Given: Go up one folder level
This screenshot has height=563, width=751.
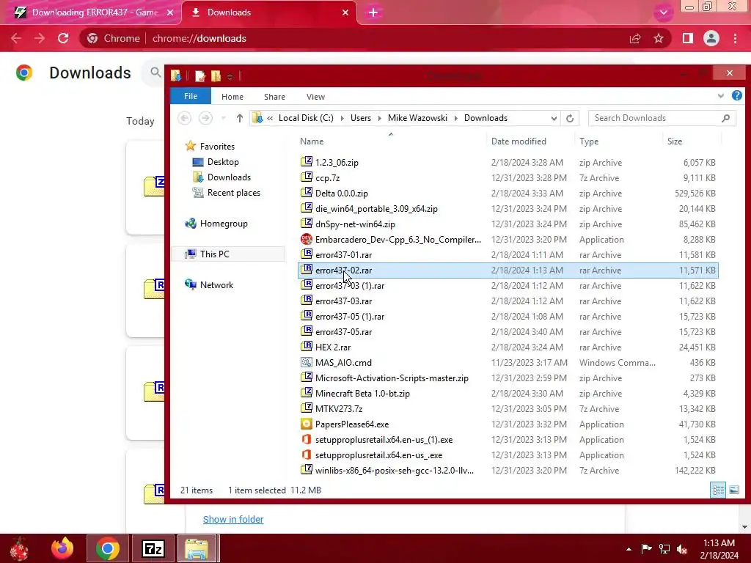Looking at the screenshot, I should click(x=240, y=118).
